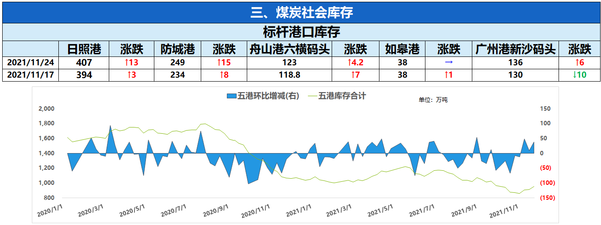Click the right axis label 150
The image size is (601, 225).
tap(545, 109)
